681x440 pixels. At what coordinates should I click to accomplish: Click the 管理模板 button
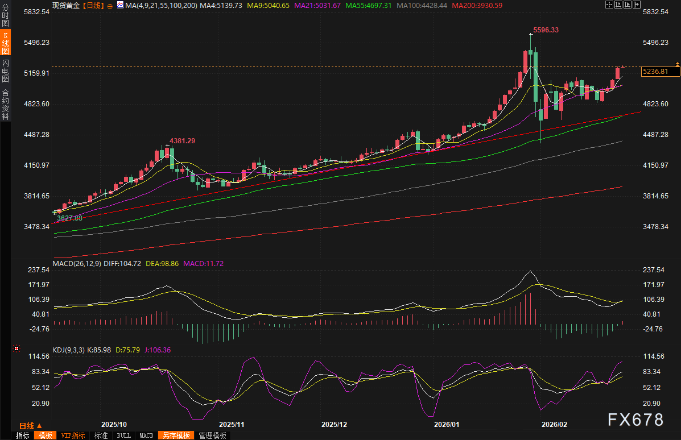[x=212, y=435]
